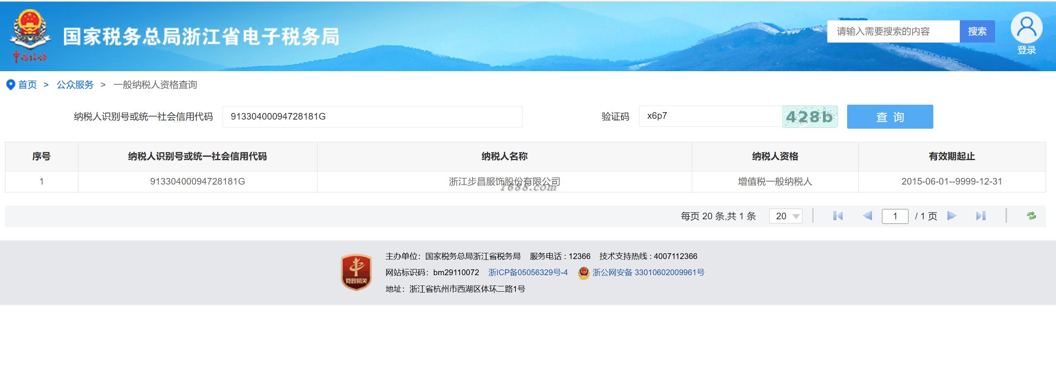Click the user login avatar icon

(x=1026, y=27)
